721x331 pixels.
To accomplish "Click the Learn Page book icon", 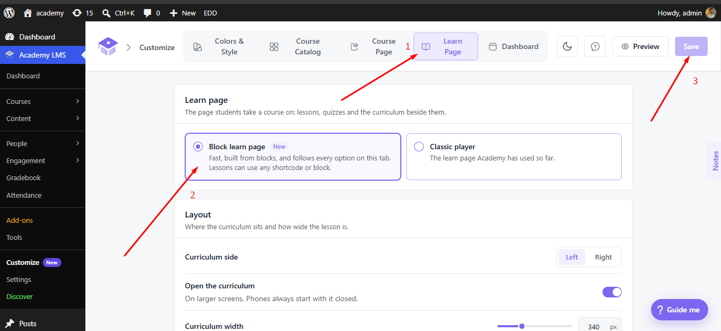I will (x=426, y=47).
